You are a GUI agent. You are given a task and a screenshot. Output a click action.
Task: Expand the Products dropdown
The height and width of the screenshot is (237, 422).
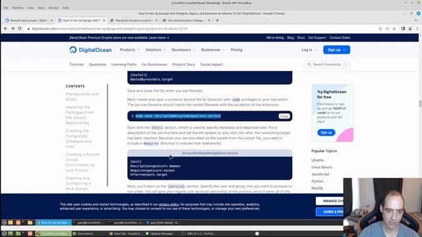[130, 50]
